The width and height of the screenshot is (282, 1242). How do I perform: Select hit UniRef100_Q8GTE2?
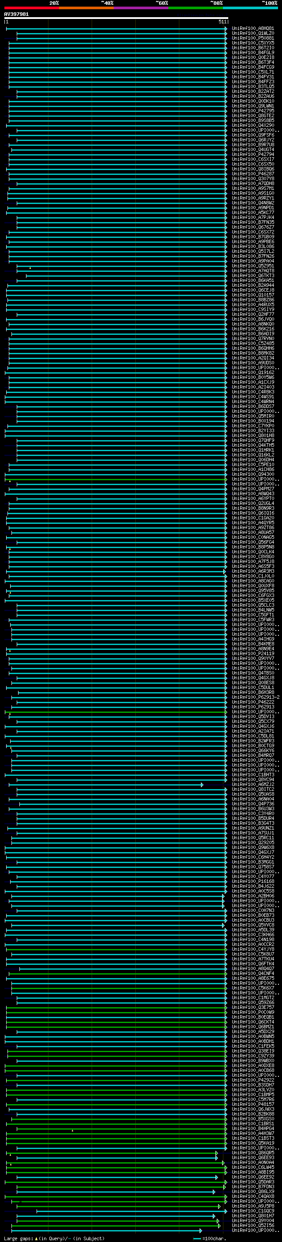pos(252,116)
